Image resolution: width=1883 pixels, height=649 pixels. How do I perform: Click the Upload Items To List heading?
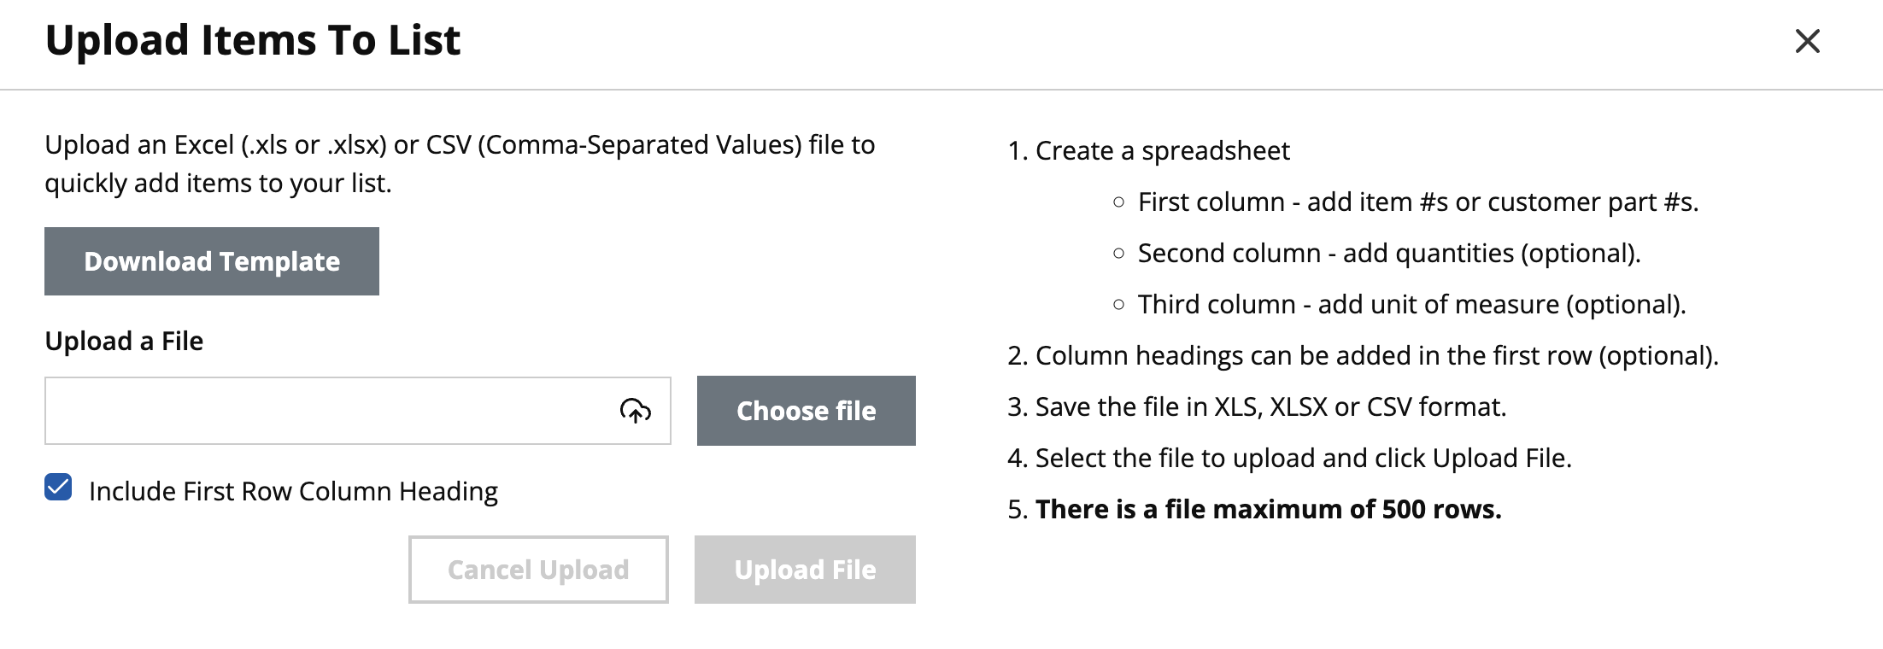pos(253,40)
